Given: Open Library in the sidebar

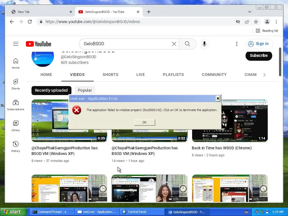Looking at the screenshot, I should click(x=16, y=126).
